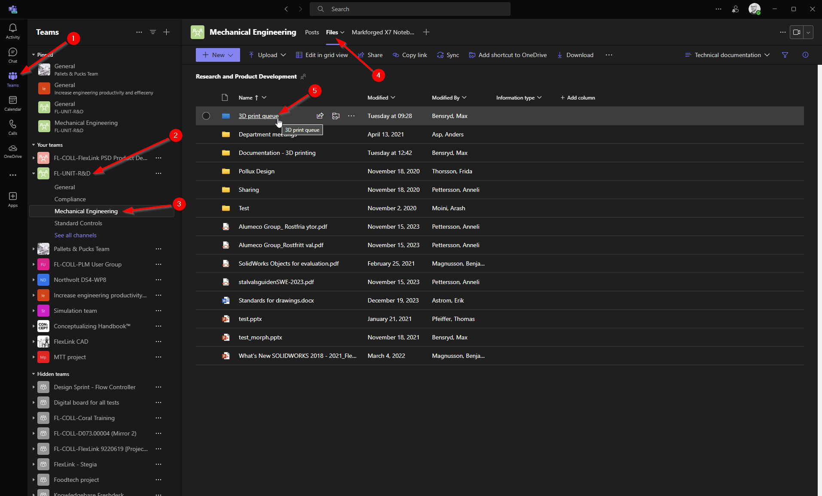Open the Pollux Design folder
822x496 pixels.
[x=256, y=171]
